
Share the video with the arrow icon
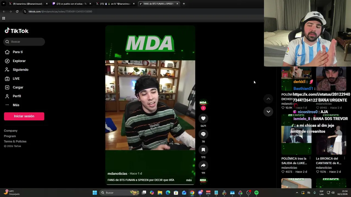203,165
